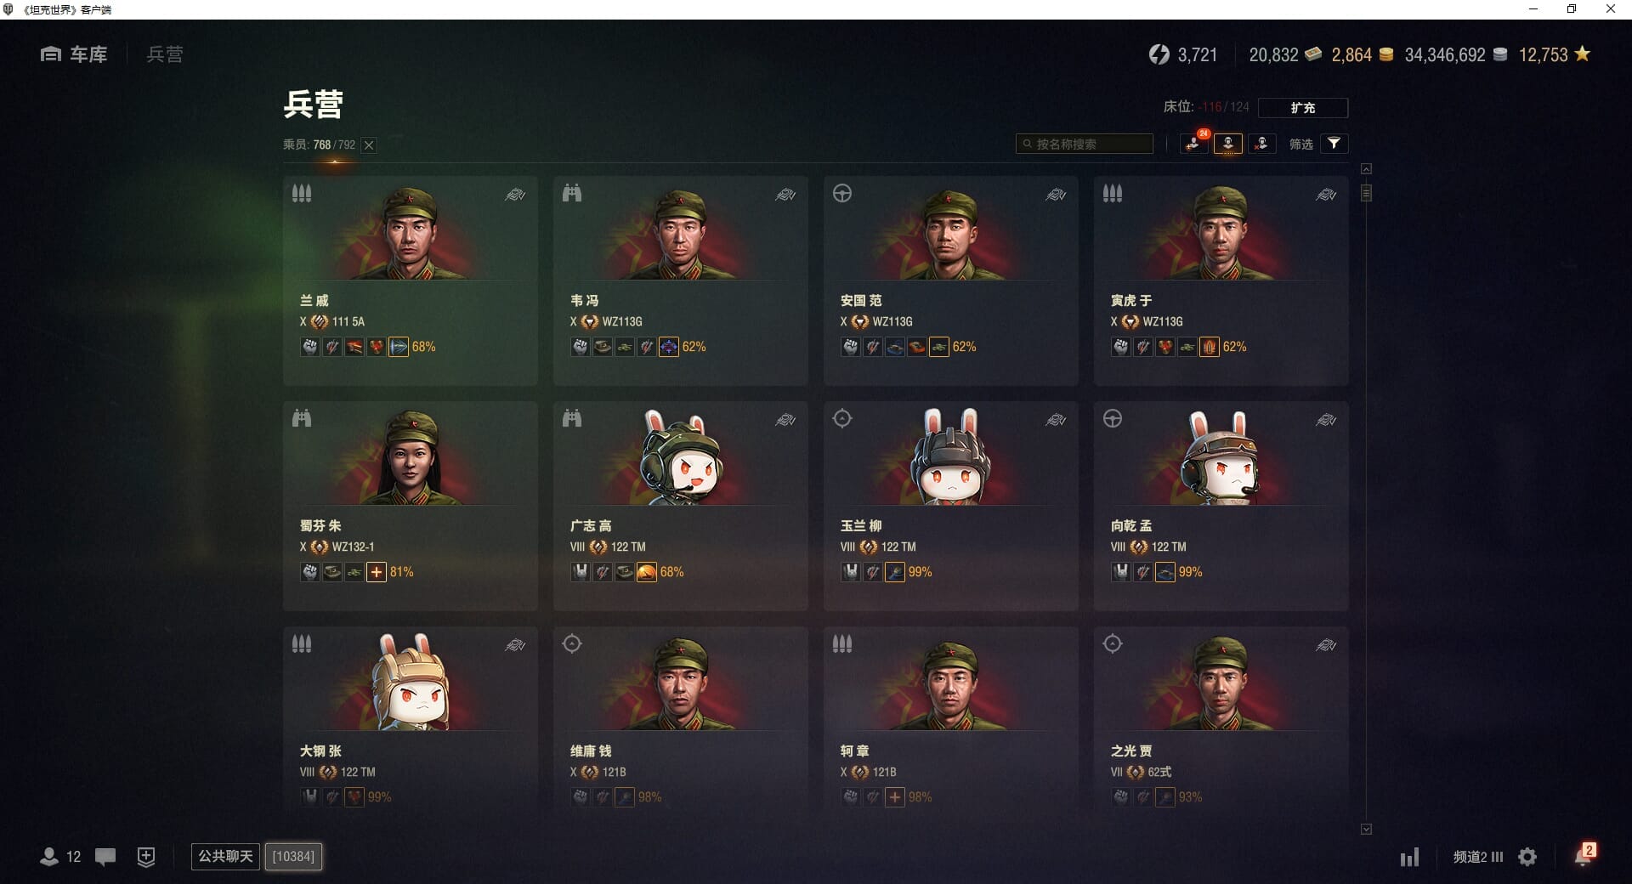Open the 频道2 channel selector
Image resolution: width=1632 pixels, height=884 pixels.
1478,857
